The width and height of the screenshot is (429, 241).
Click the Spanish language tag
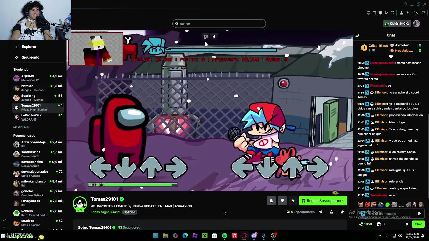[129, 212]
